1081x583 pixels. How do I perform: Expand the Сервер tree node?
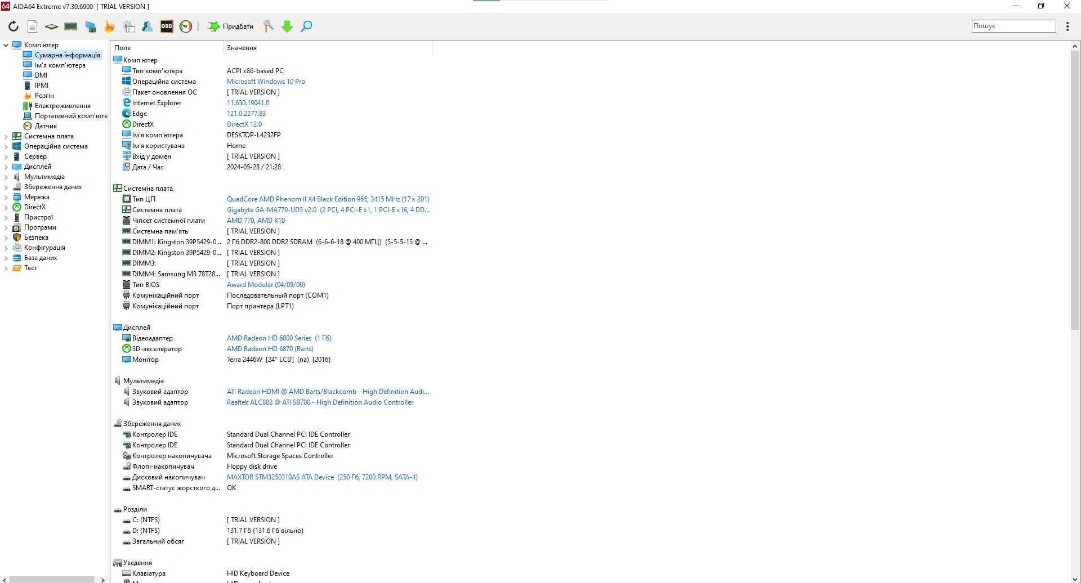tap(6, 156)
